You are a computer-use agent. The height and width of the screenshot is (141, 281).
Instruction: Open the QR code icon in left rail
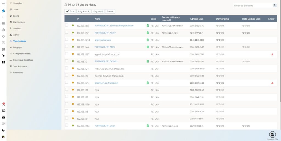3,49
